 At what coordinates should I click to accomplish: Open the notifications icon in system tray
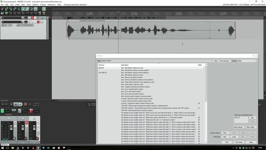[253, 148]
